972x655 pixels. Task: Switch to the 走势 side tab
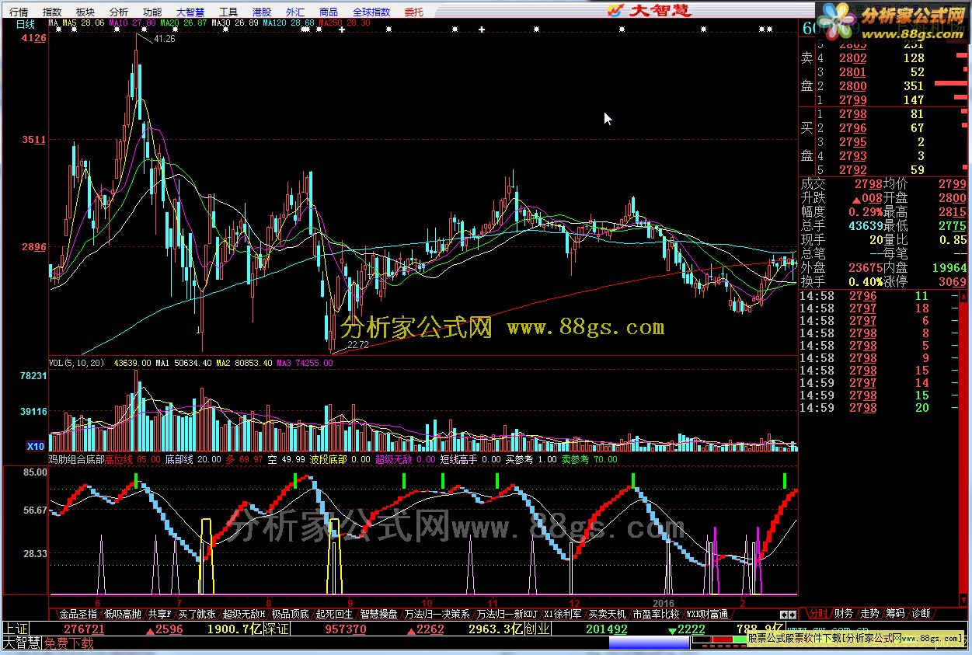click(869, 613)
